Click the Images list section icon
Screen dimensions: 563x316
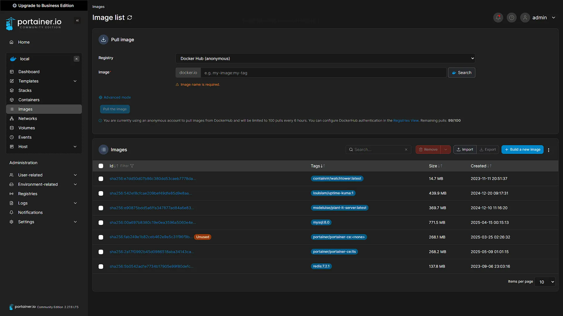tap(104, 150)
